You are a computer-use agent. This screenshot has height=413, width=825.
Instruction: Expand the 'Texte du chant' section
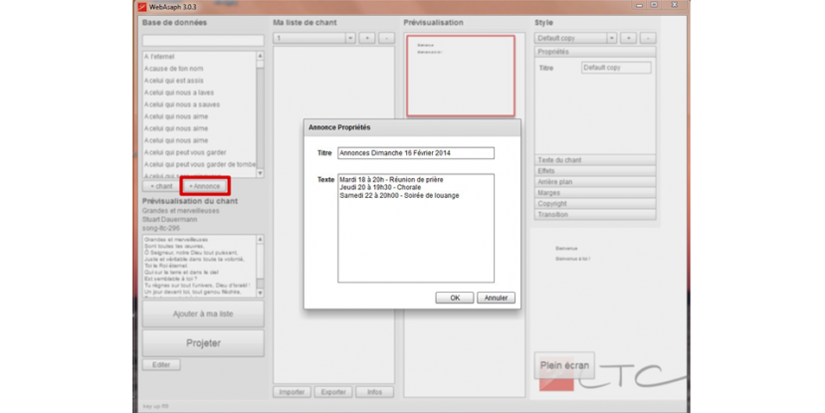tap(595, 160)
